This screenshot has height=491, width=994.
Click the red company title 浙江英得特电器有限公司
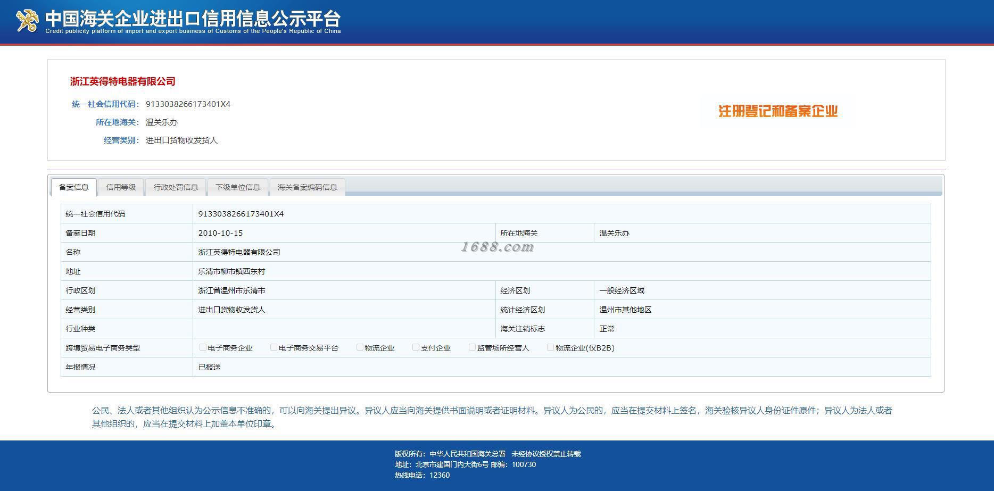tap(123, 81)
